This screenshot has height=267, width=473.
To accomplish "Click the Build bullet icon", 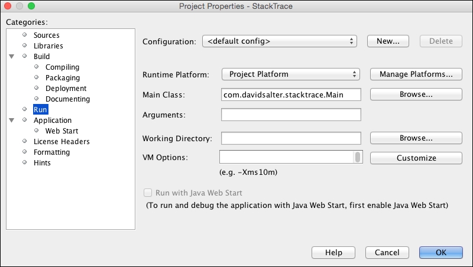I will [24, 56].
